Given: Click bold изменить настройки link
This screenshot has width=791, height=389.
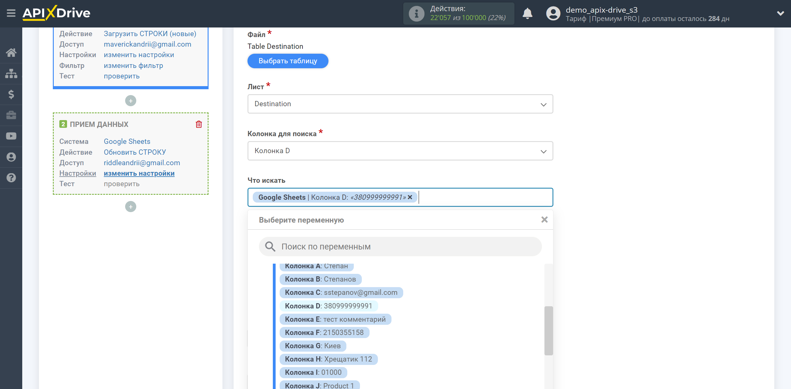Looking at the screenshot, I should click(139, 173).
